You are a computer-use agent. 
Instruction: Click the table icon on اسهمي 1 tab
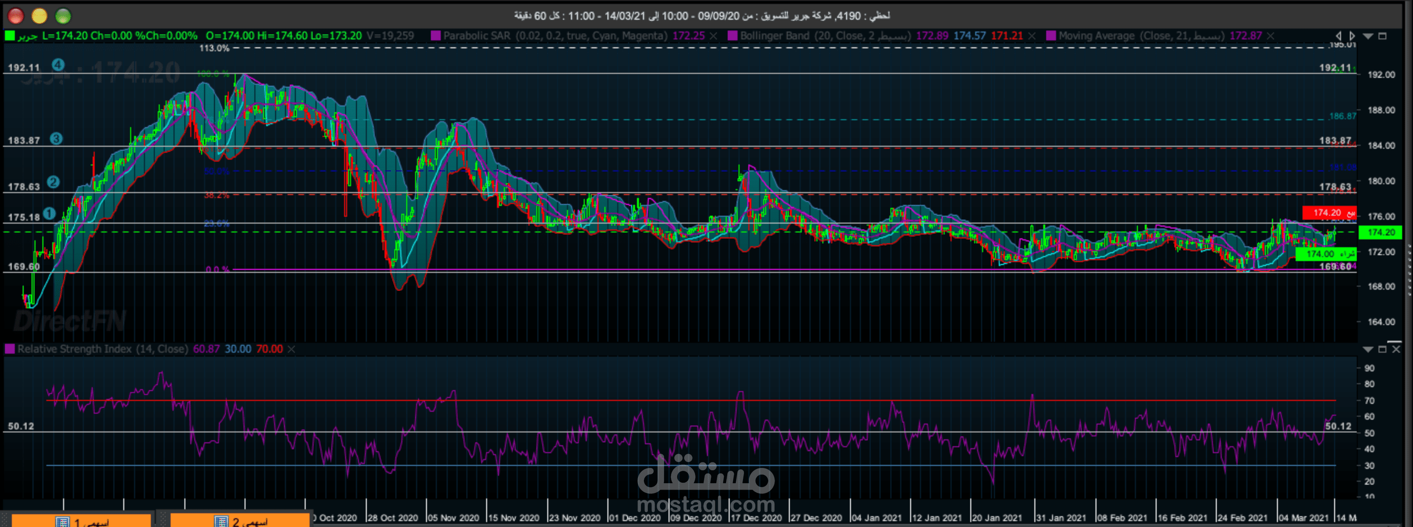[x=63, y=522]
